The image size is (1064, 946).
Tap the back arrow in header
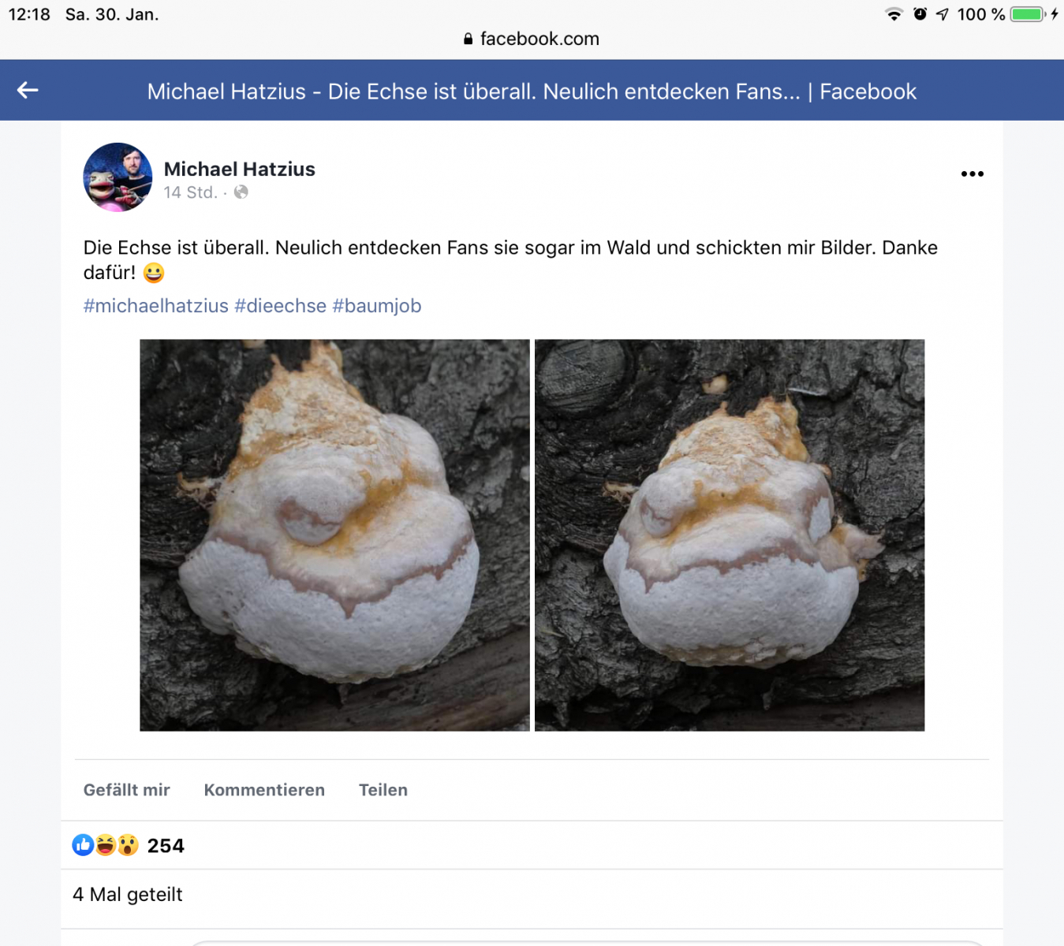[28, 91]
